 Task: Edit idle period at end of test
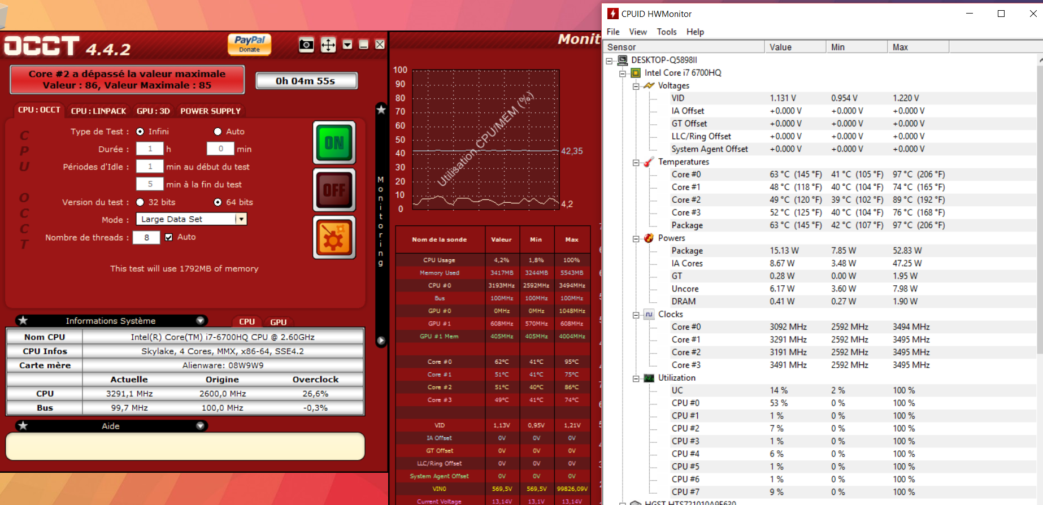pyautogui.click(x=150, y=184)
